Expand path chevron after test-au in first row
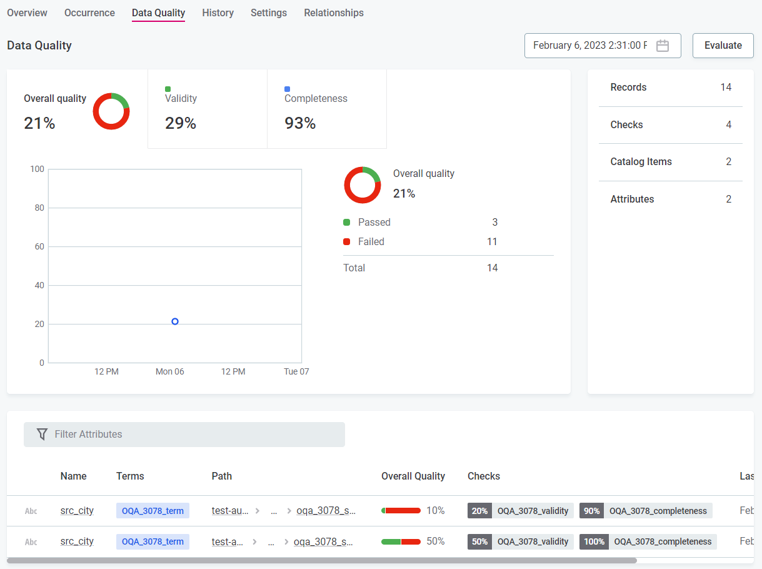762x569 pixels. click(257, 511)
